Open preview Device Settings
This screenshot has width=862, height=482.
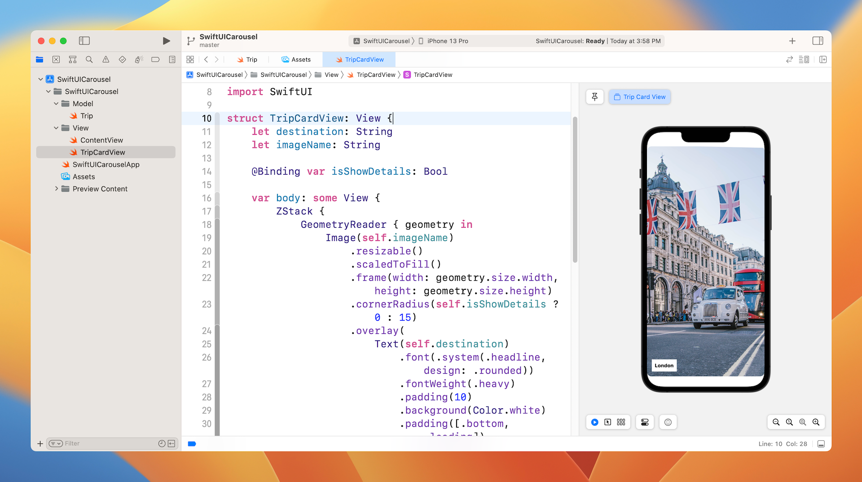click(645, 422)
